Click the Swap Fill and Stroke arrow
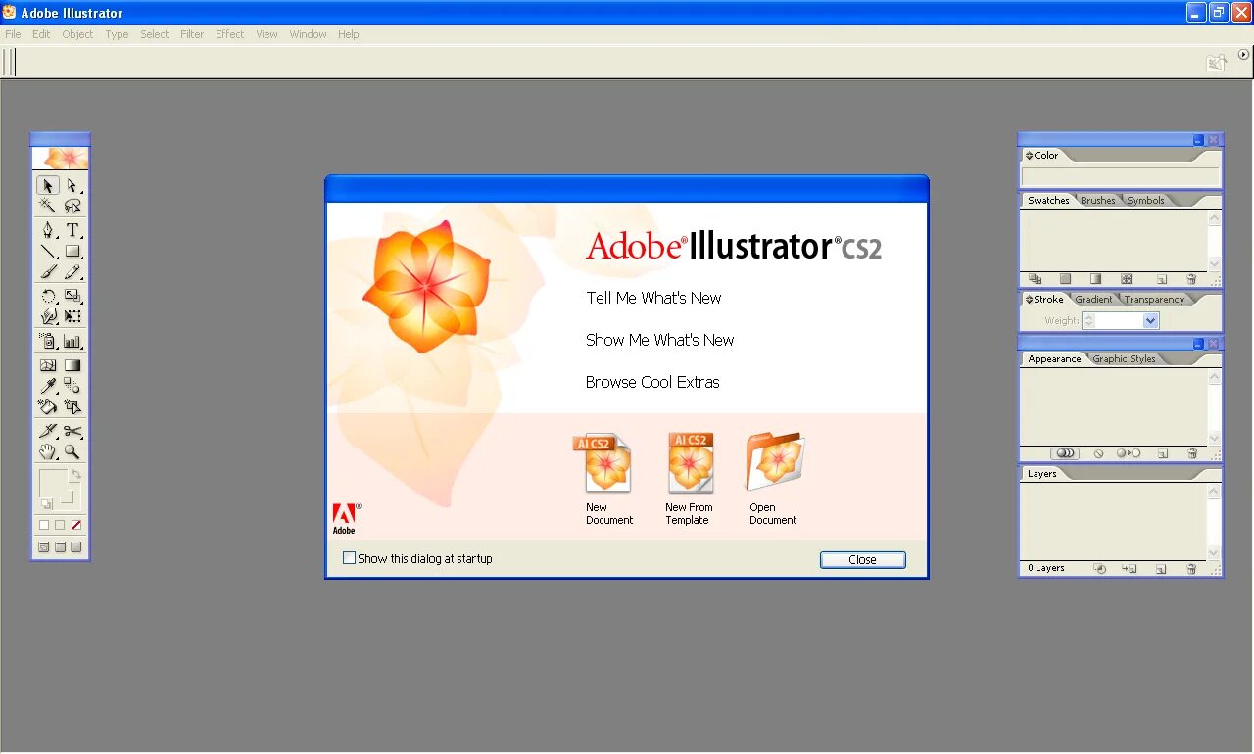The height and width of the screenshot is (754, 1254). (76, 474)
